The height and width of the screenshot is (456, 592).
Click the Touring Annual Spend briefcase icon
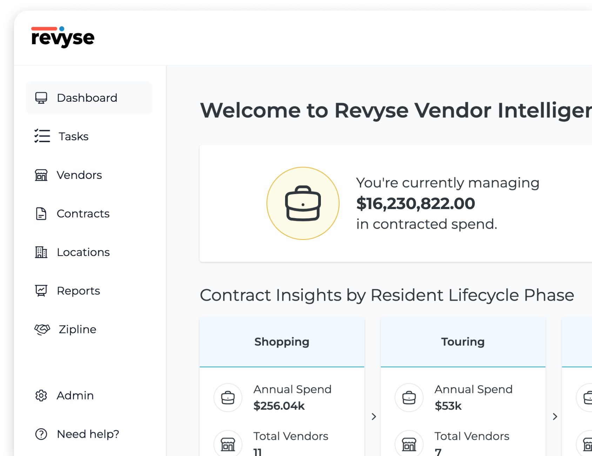click(x=409, y=397)
